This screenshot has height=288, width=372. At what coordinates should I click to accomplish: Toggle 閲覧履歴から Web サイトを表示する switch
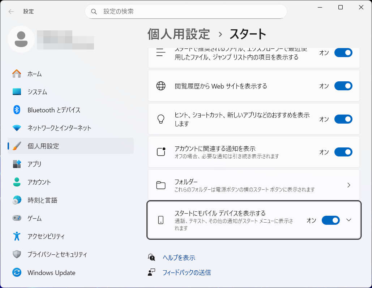pos(343,86)
